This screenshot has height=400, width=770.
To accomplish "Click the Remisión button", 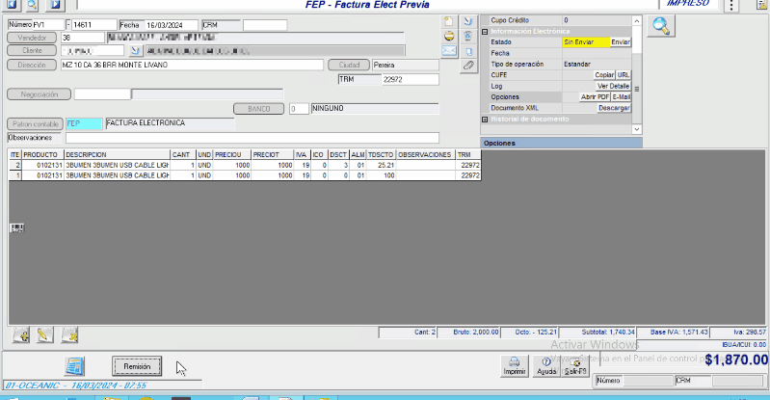I will click(x=137, y=366).
